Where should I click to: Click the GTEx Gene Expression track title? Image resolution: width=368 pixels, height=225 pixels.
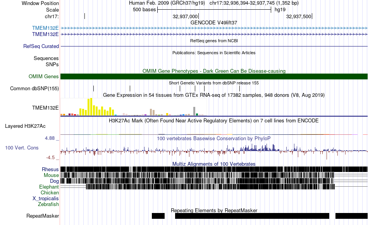coord(214,95)
